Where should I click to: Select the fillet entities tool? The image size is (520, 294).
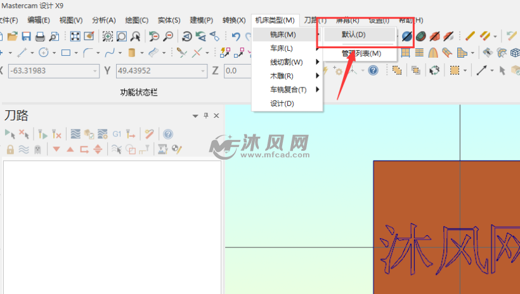[88, 53]
